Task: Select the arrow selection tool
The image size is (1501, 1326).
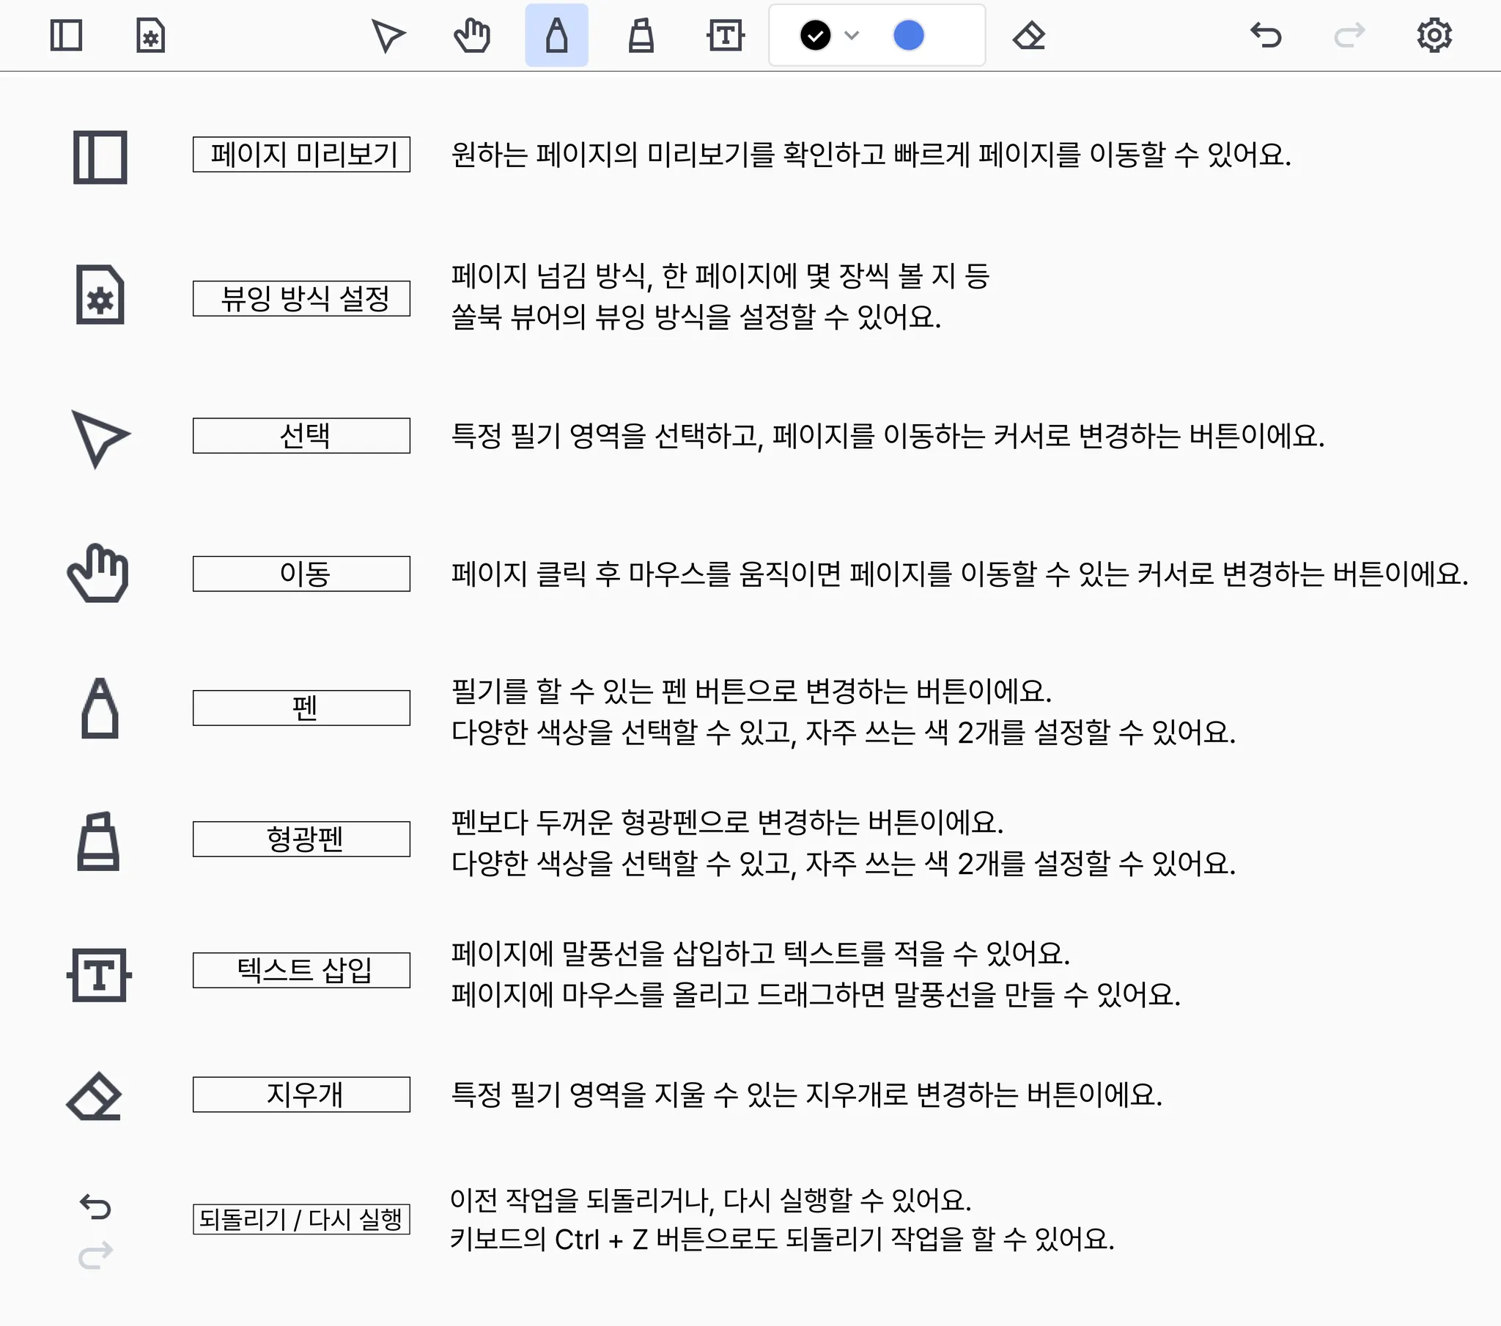Action: click(x=388, y=35)
